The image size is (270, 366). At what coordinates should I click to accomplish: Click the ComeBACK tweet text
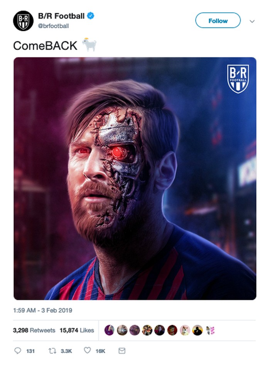pos(45,46)
